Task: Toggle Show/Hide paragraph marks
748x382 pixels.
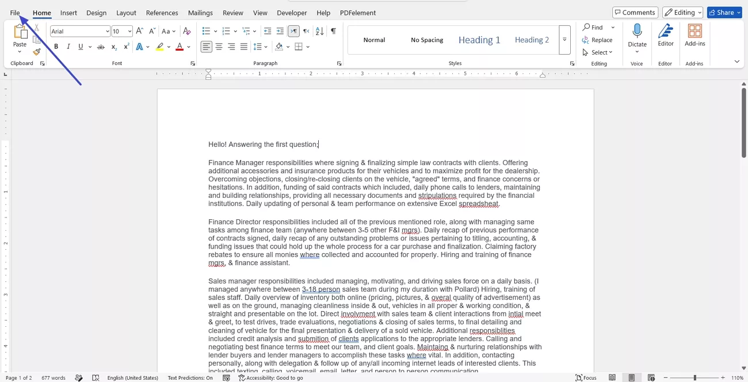Action: click(333, 31)
